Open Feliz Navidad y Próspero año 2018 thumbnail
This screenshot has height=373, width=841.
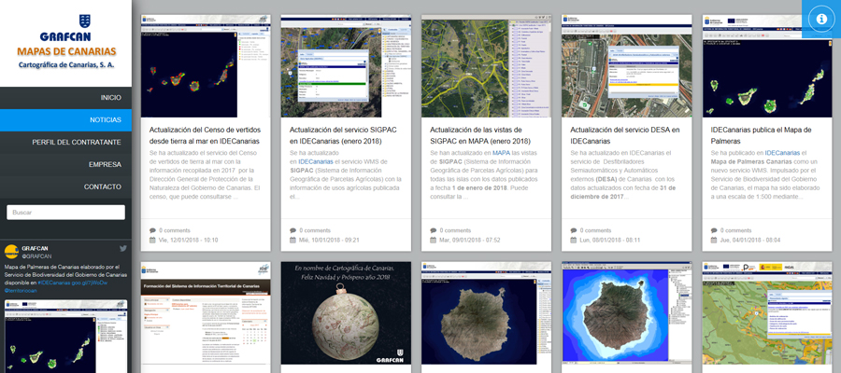346,313
